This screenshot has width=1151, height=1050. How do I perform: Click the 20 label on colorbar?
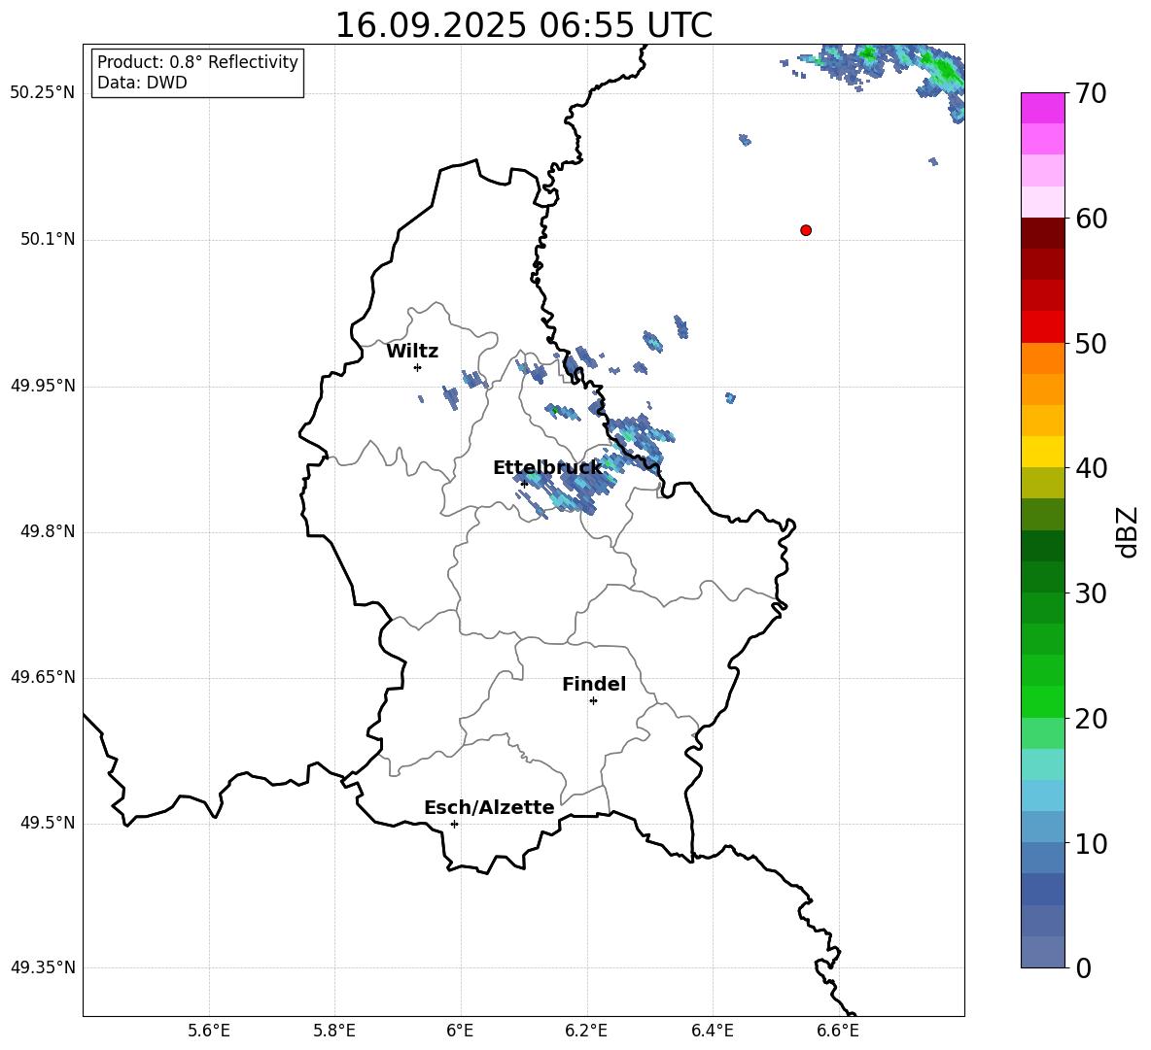click(1091, 718)
